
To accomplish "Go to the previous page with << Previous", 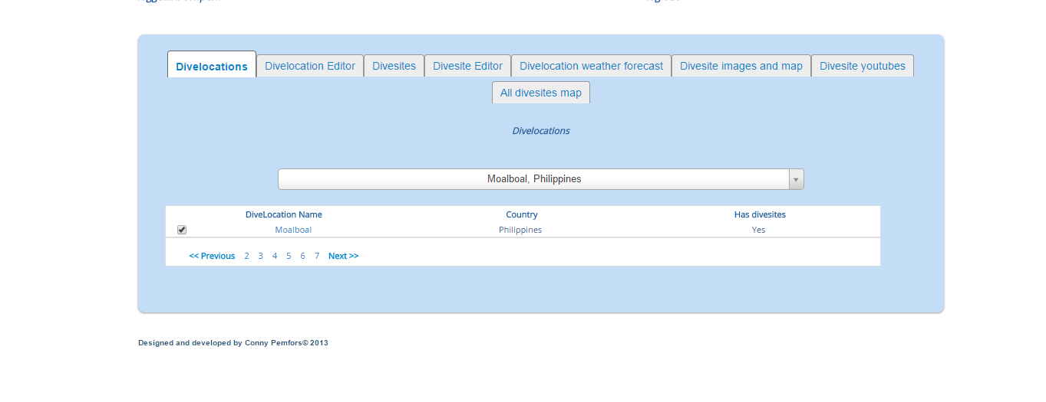I will point(212,256).
